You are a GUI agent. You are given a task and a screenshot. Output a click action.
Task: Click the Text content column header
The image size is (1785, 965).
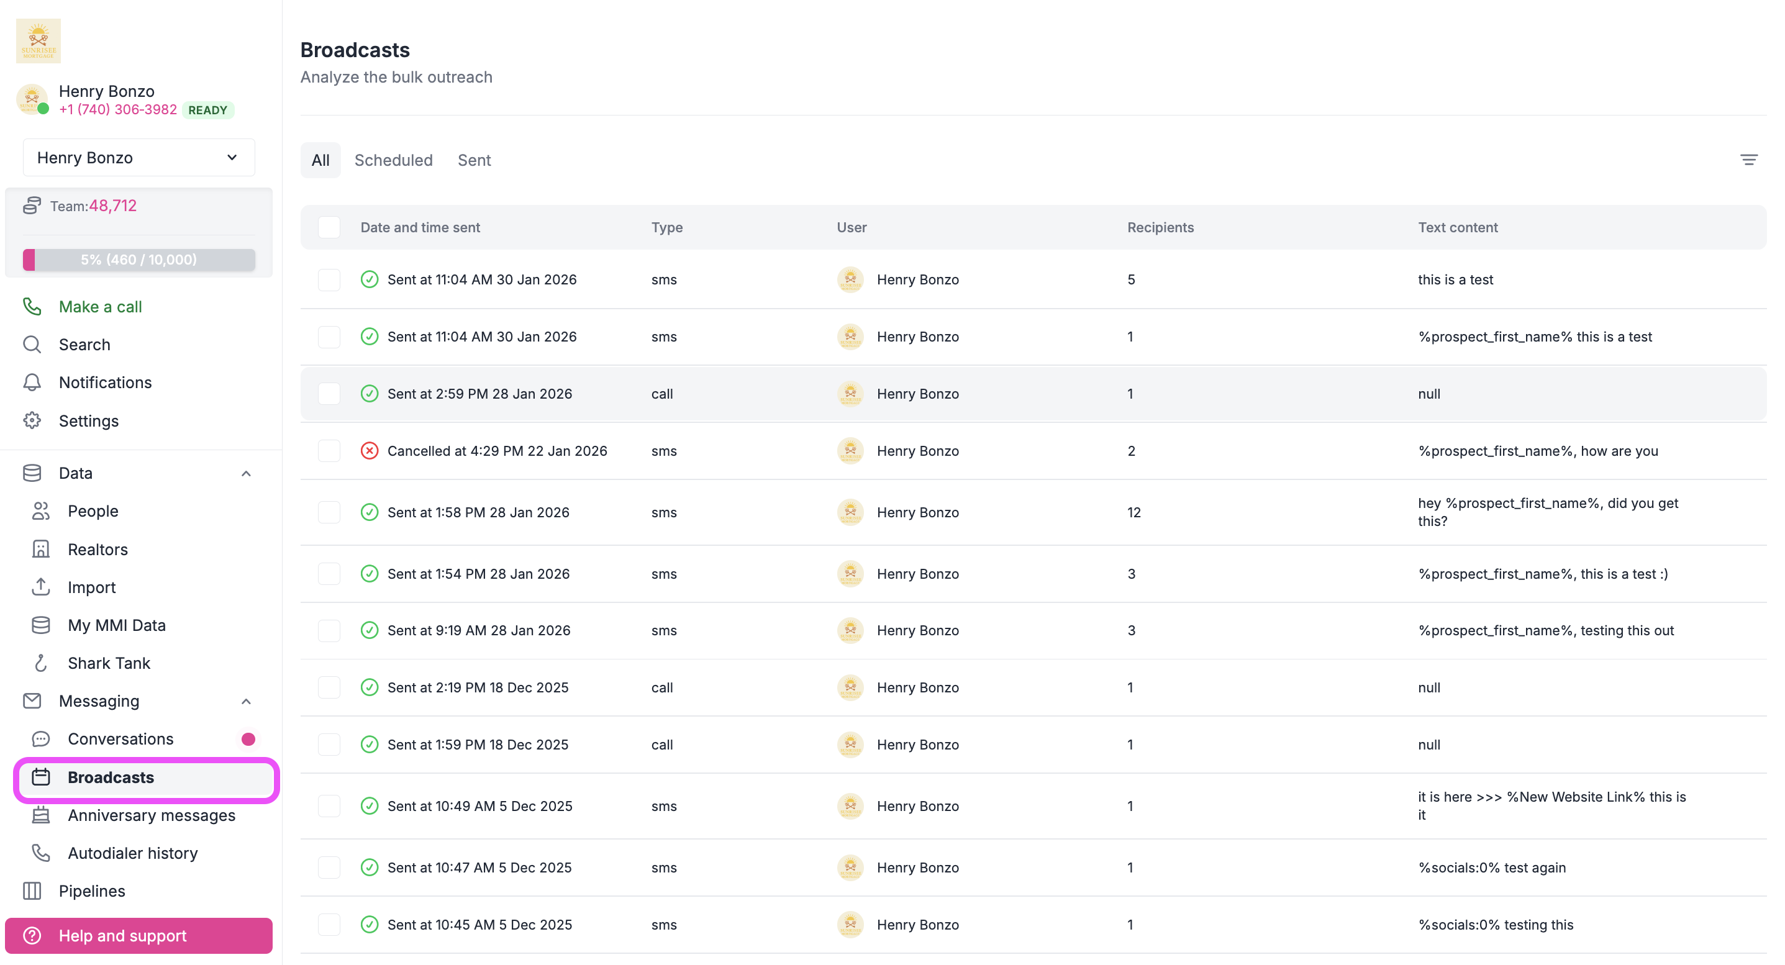(x=1457, y=227)
